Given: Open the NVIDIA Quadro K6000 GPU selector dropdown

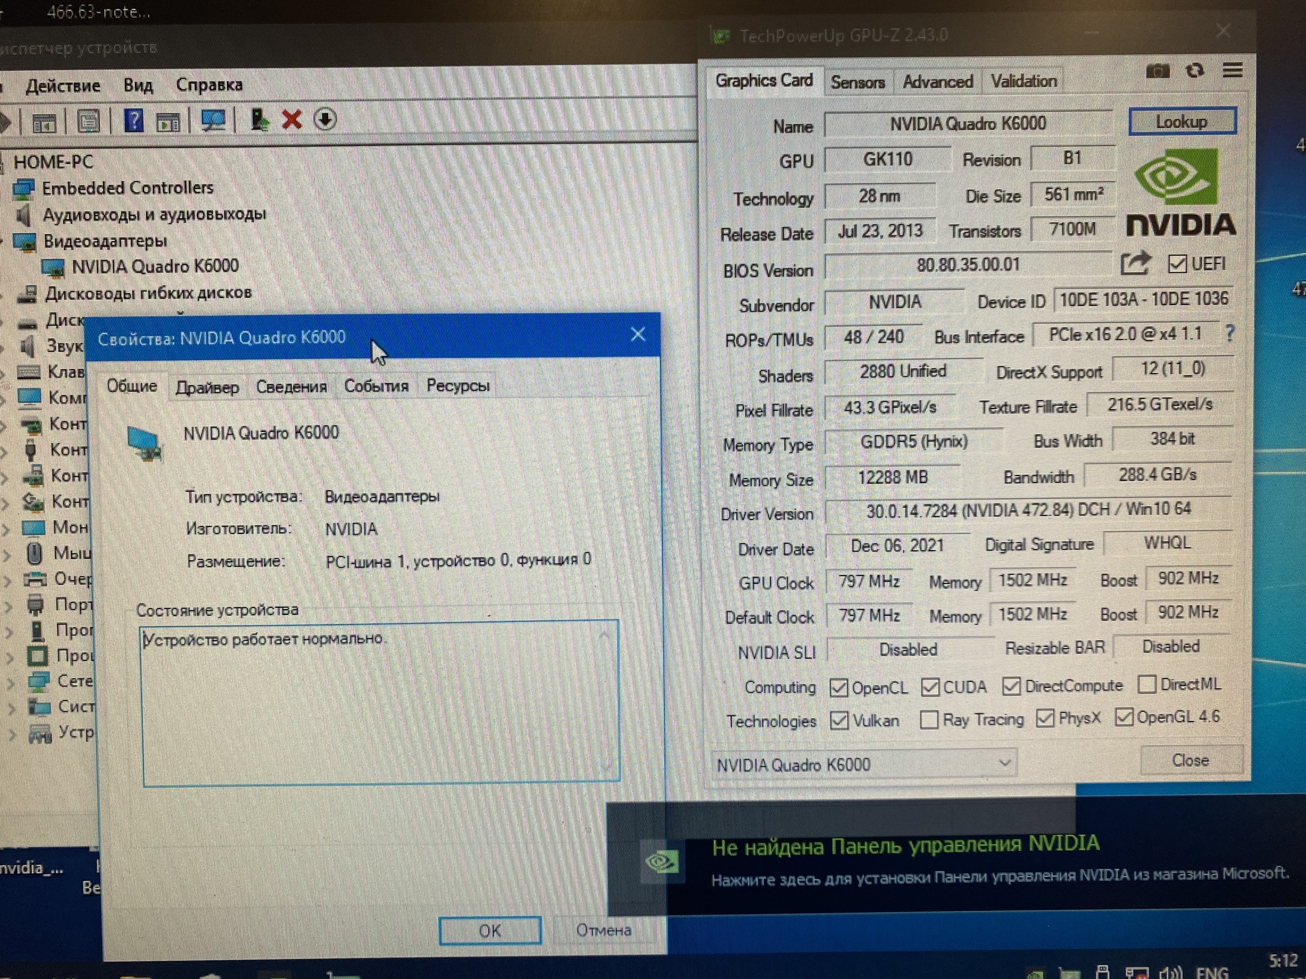Looking at the screenshot, I should tap(864, 764).
